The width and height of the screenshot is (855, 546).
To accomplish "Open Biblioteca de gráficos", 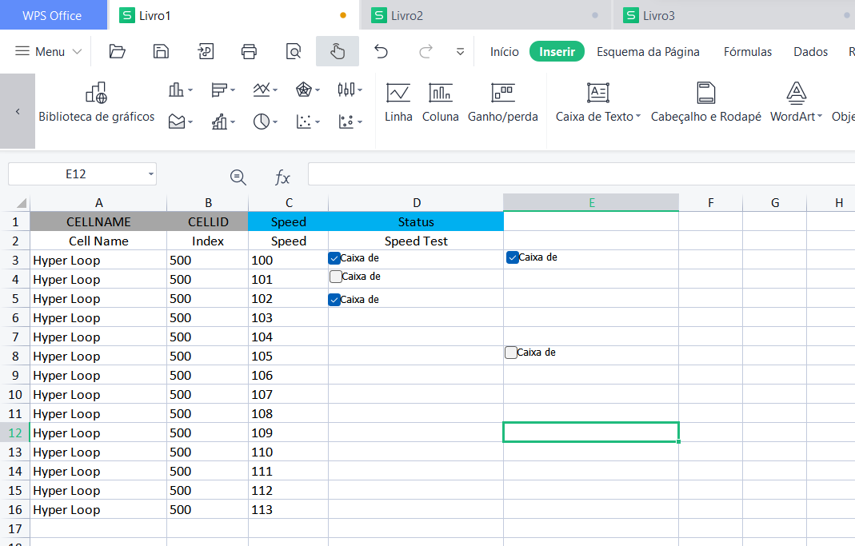I will [97, 103].
